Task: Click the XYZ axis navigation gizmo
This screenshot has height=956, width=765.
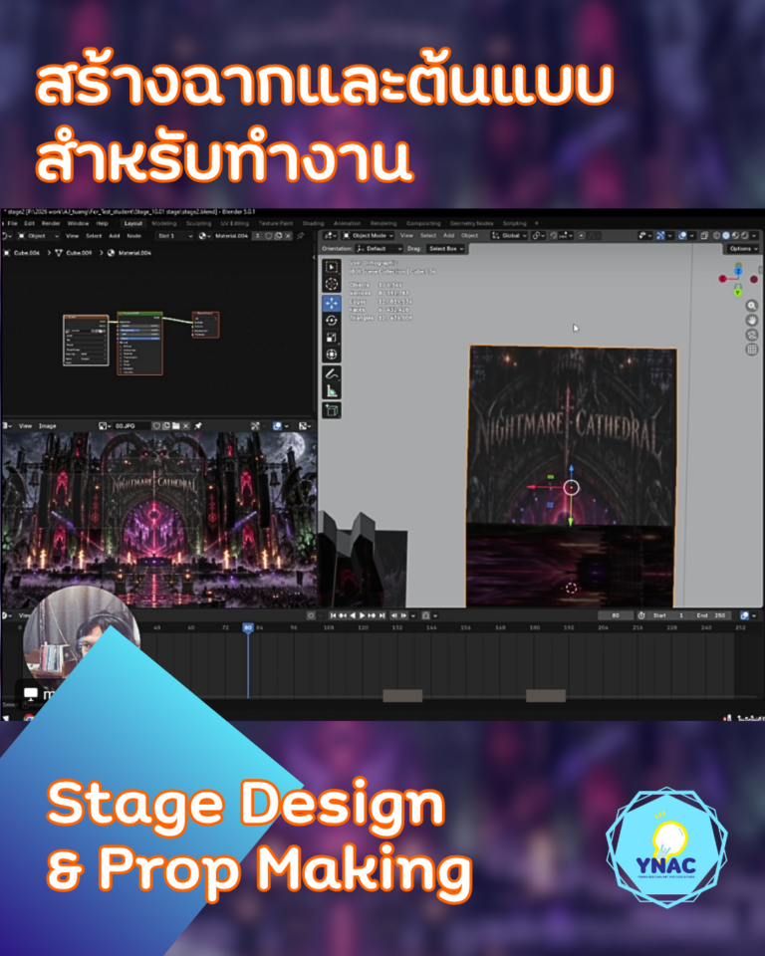Action: (x=737, y=279)
